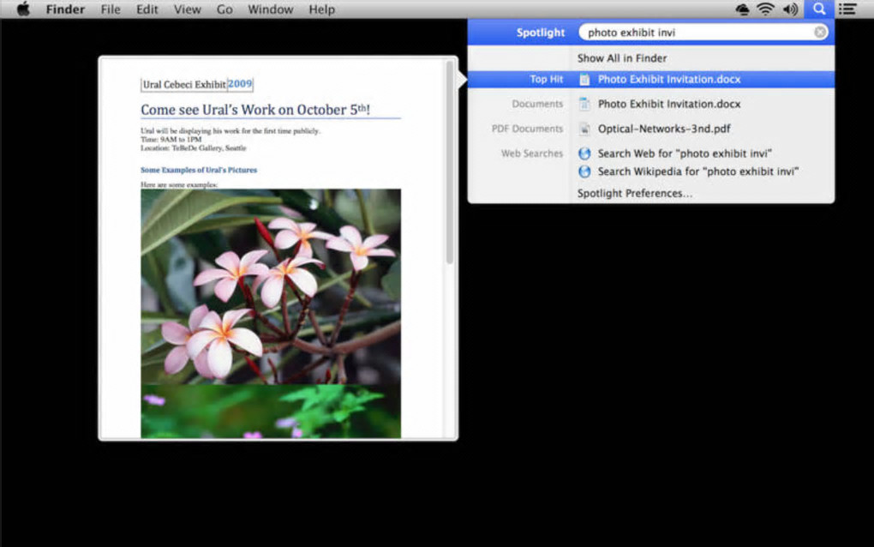Click the docx icon in Documents row

584,104
